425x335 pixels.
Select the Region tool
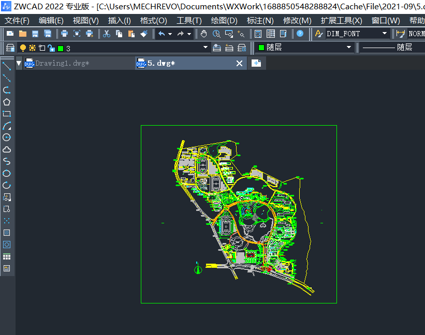point(7,245)
